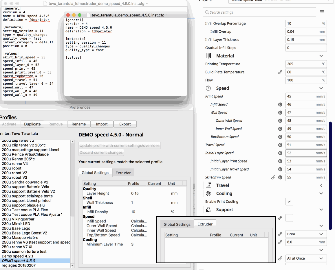The width and height of the screenshot is (335, 270).
Task: Click the Printing Temperature value field
Action: coord(306,64)
